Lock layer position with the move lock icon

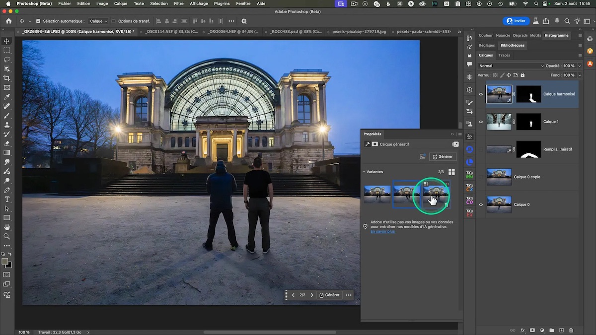point(508,75)
